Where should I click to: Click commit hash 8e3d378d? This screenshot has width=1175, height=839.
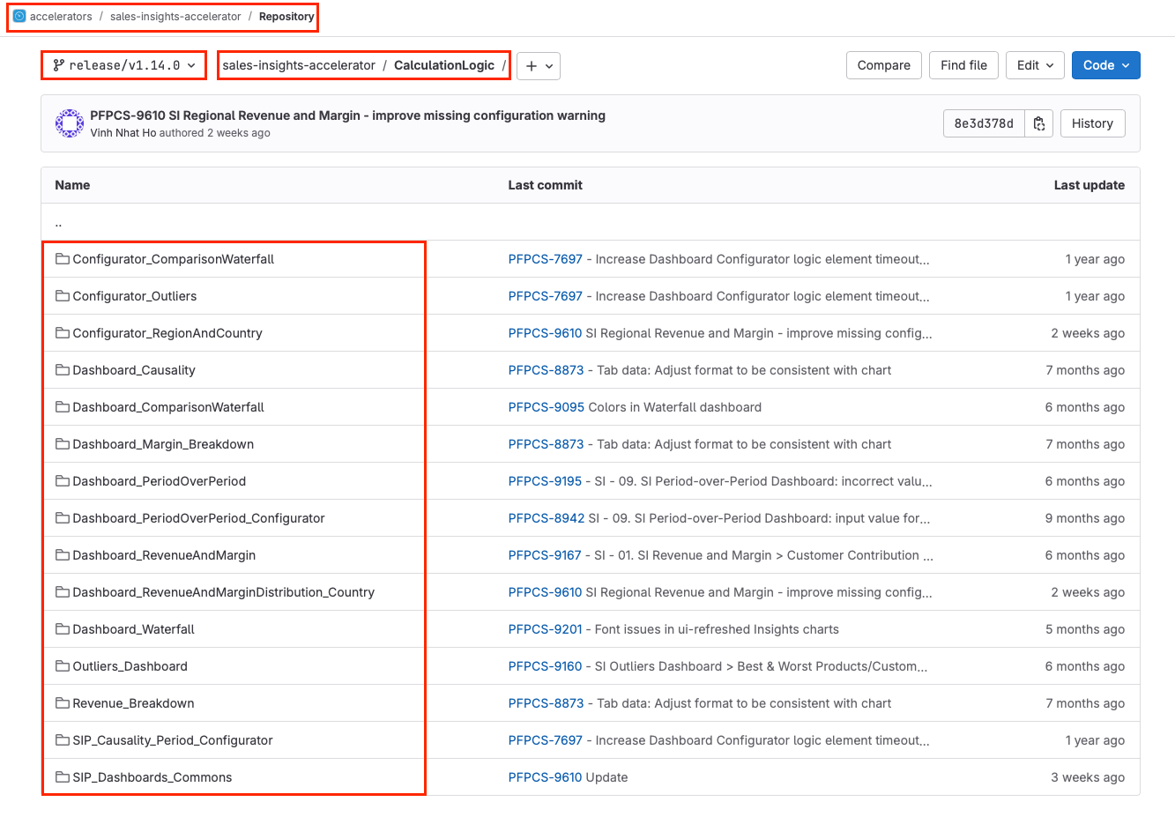tap(984, 123)
